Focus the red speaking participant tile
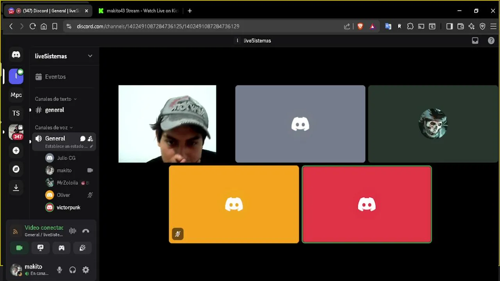Viewport: 500px width, 281px height. coord(367,205)
